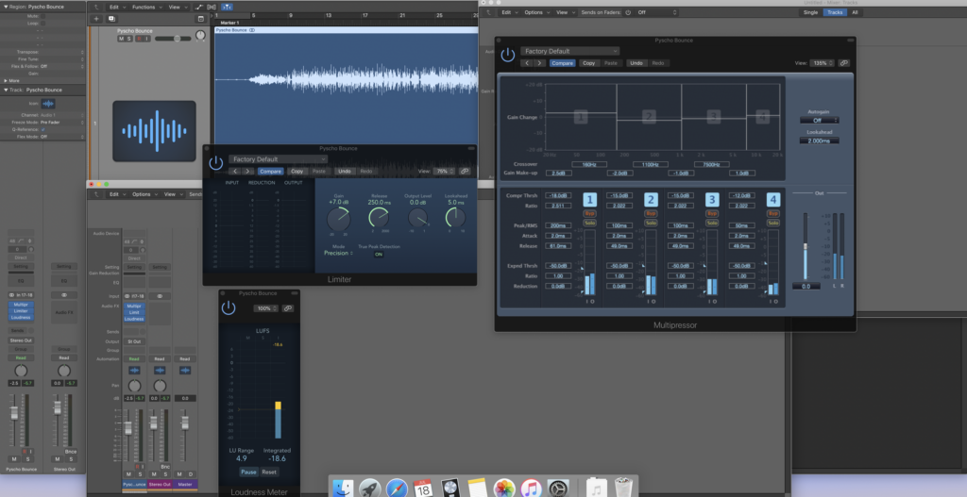Open Photos from the Dock
The image size is (967, 497).
(504, 489)
